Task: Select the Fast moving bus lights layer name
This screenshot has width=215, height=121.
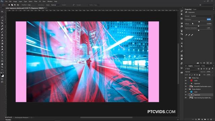Action: coord(203,98)
